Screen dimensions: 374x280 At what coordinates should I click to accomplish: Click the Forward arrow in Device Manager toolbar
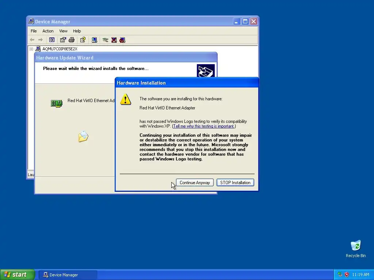click(x=41, y=40)
